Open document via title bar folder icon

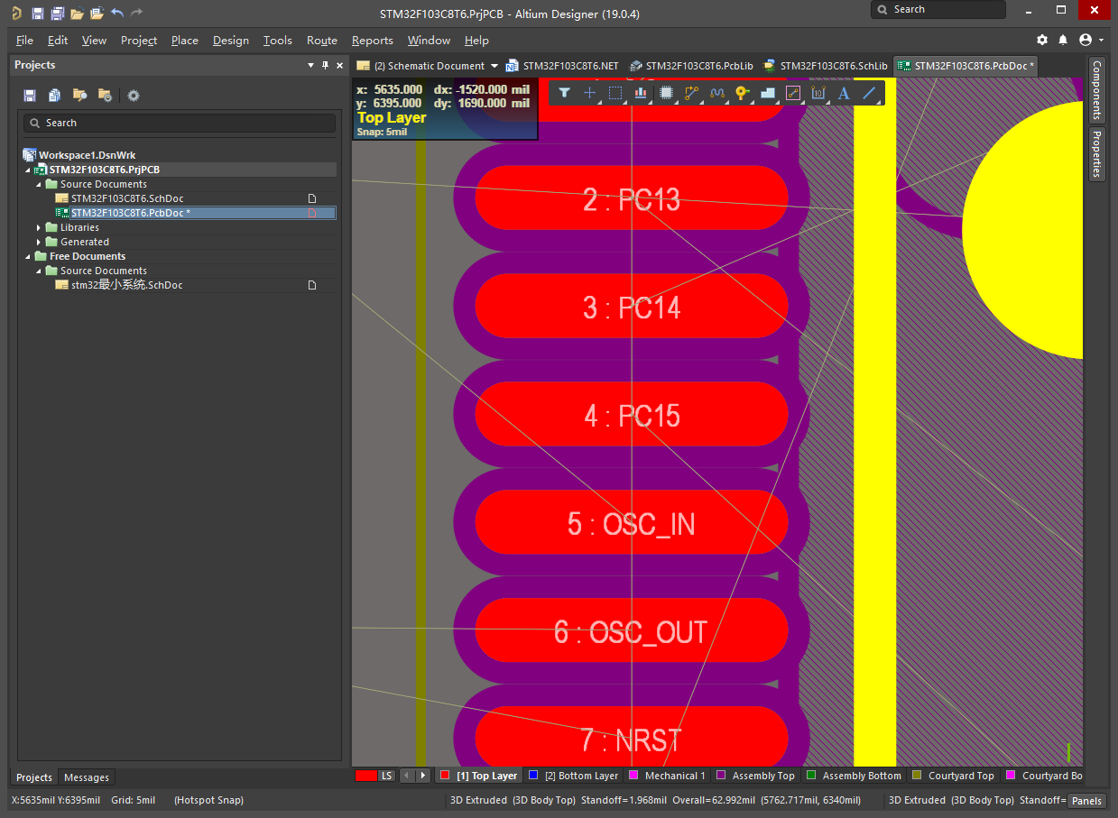tap(78, 14)
